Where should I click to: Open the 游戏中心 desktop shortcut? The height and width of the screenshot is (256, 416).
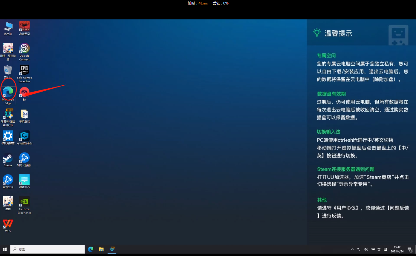click(24, 180)
